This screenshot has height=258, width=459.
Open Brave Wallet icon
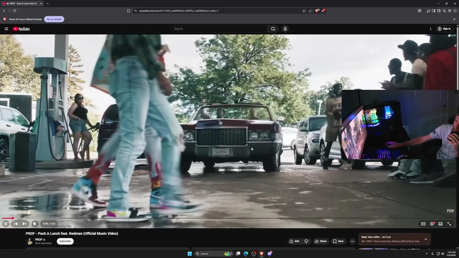[x=439, y=11]
